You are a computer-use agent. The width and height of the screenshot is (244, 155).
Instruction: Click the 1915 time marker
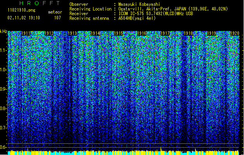[x=119, y=33]
